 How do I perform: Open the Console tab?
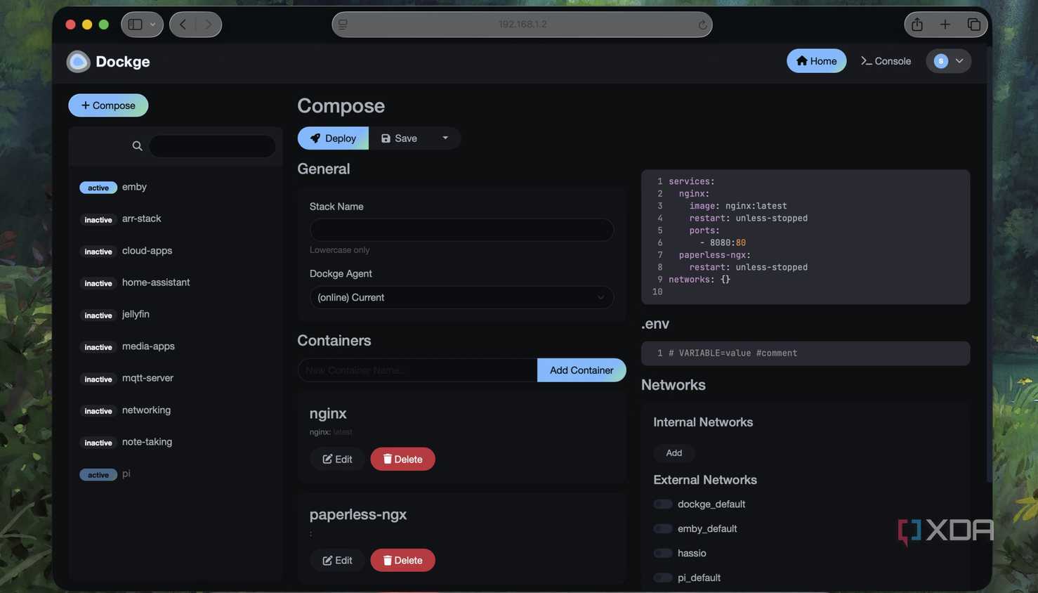[x=886, y=61]
